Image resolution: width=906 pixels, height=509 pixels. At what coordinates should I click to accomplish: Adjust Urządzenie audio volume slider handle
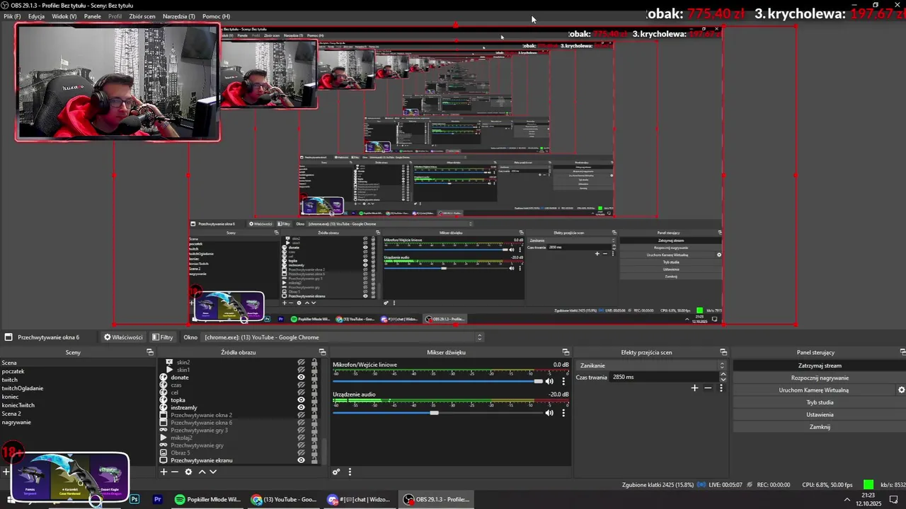click(434, 413)
